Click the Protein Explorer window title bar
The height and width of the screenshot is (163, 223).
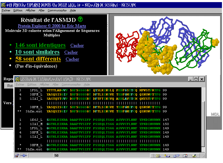(111, 5)
